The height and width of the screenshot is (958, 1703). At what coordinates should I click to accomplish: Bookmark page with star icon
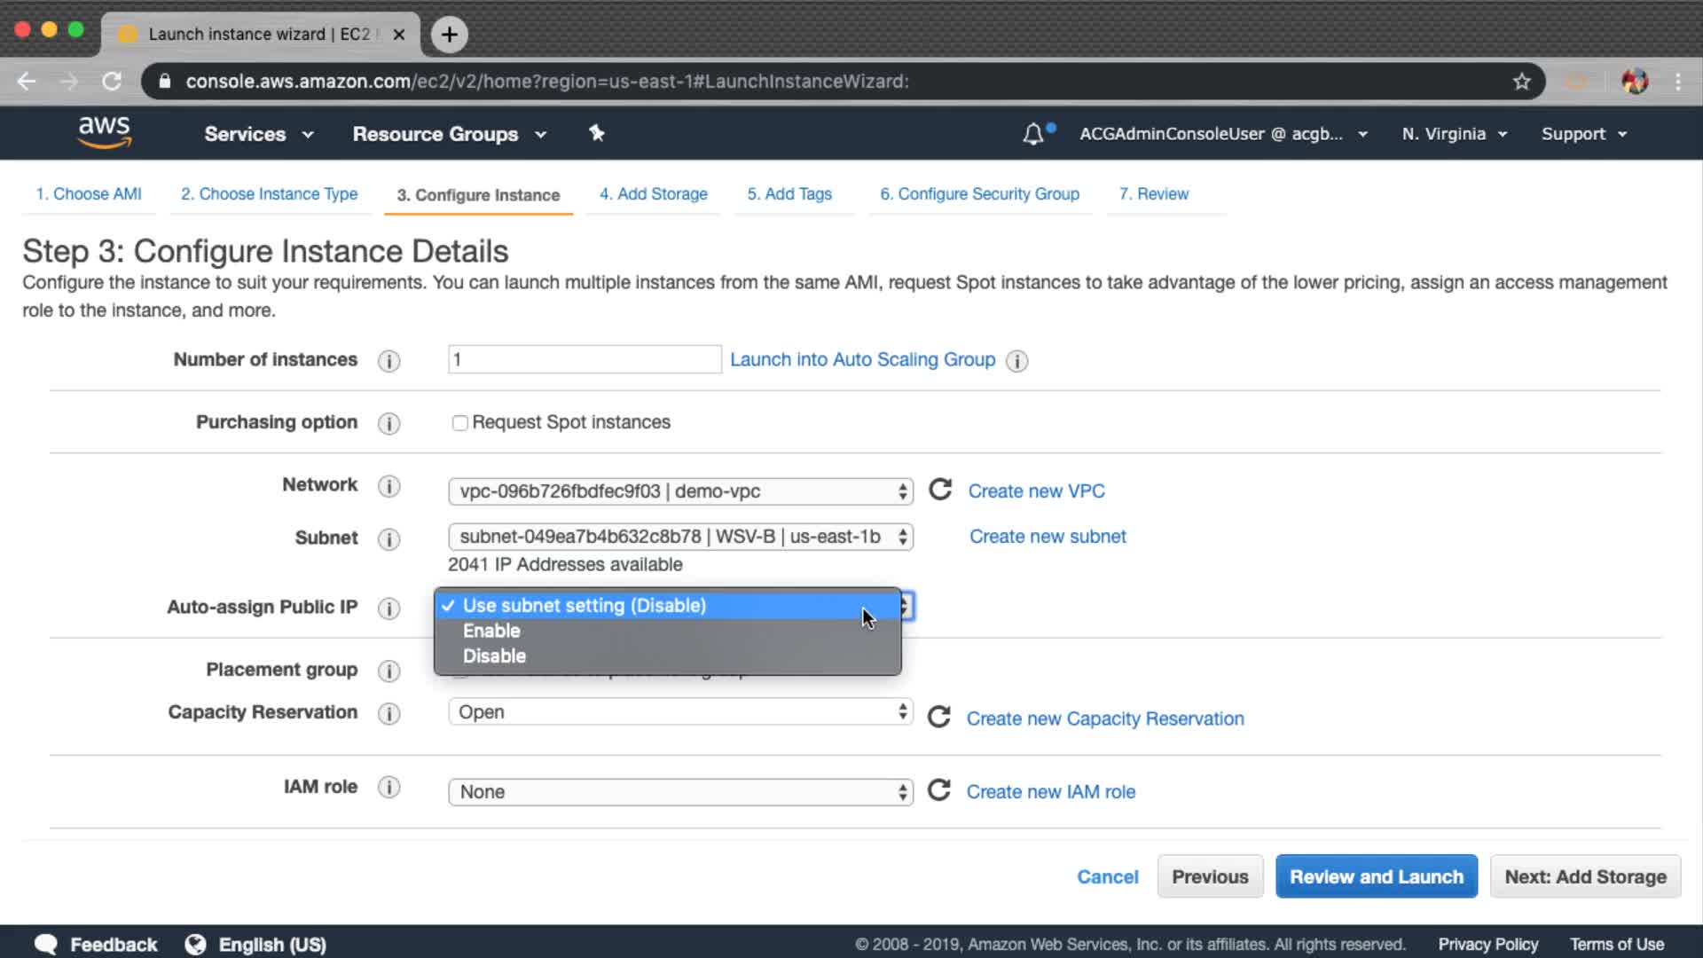pos(1522,82)
